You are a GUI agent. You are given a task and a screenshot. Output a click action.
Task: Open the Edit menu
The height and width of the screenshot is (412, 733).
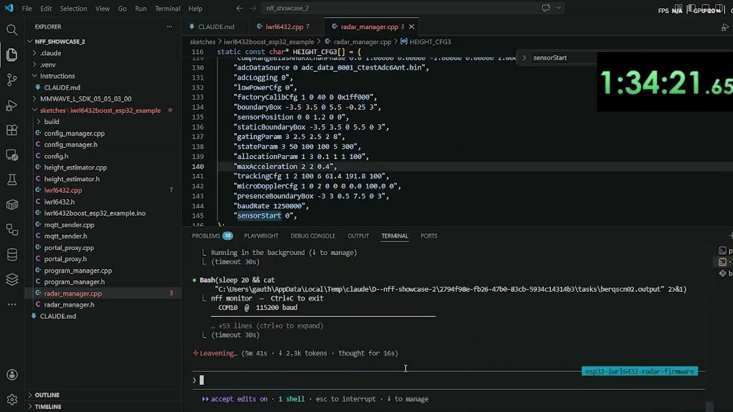coord(46,9)
